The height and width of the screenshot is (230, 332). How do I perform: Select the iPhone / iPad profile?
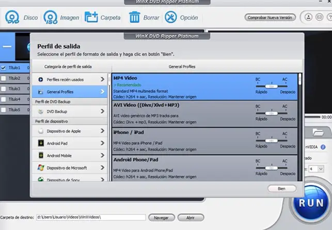(204, 141)
